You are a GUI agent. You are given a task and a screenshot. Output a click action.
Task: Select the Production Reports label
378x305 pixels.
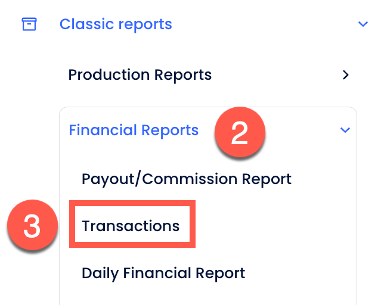click(x=140, y=75)
